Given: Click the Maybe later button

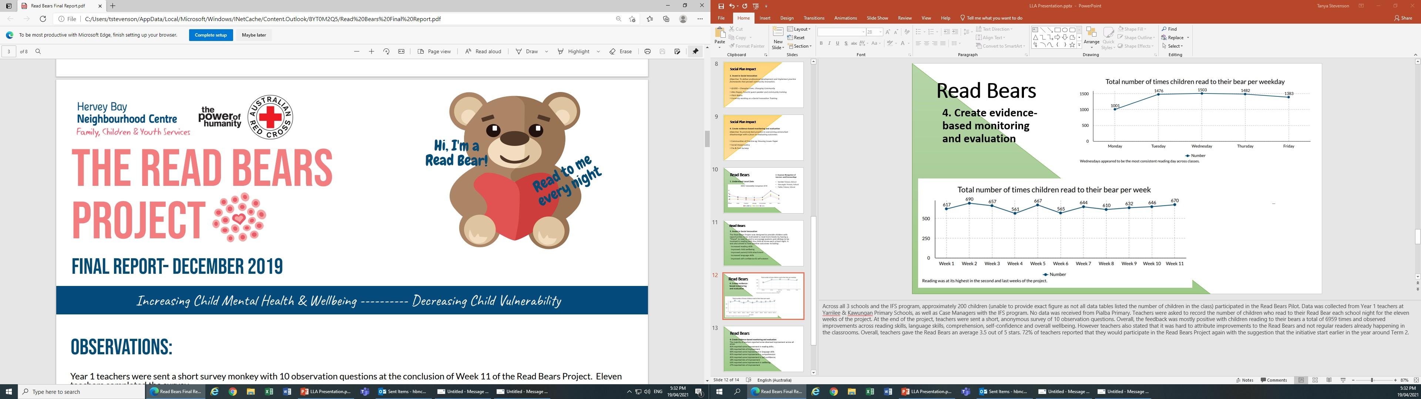Looking at the screenshot, I should [254, 35].
